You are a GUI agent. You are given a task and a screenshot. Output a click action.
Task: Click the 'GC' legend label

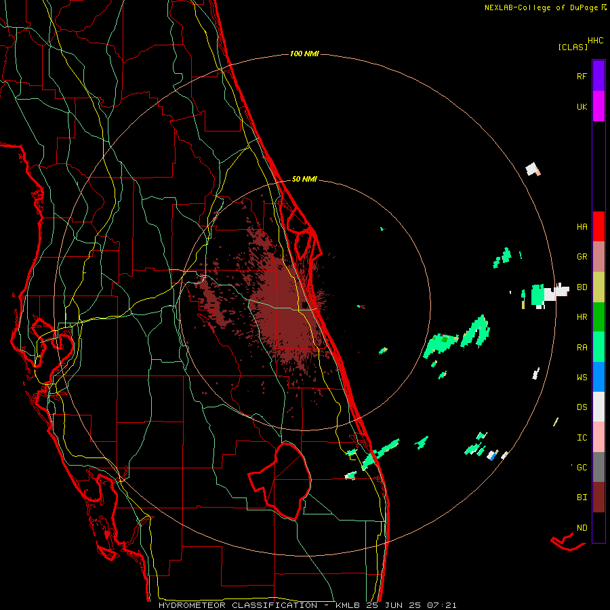[x=582, y=468]
